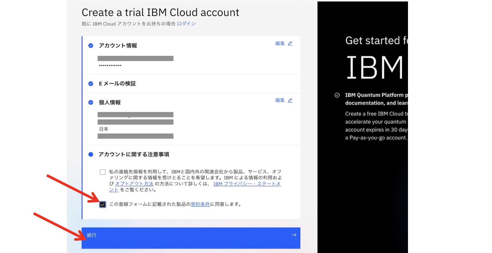Click the pencil icon beside 個人情報 編集

pyautogui.click(x=290, y=100)
